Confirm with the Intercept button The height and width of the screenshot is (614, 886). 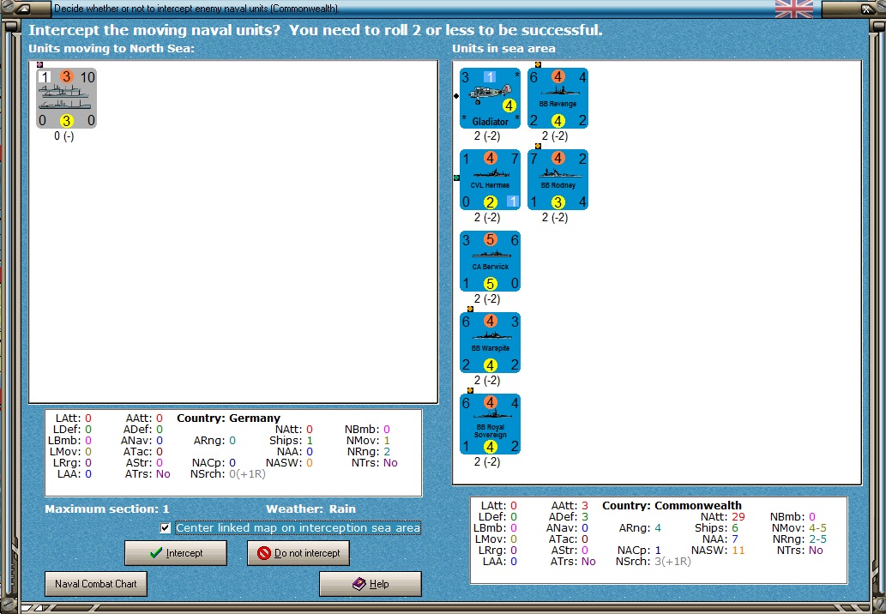[x=176, y=553]
